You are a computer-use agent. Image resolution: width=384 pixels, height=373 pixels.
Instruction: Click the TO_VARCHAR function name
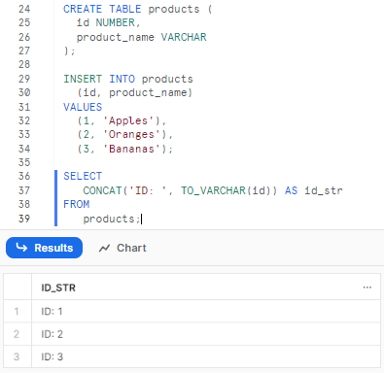tap(213, 190)
